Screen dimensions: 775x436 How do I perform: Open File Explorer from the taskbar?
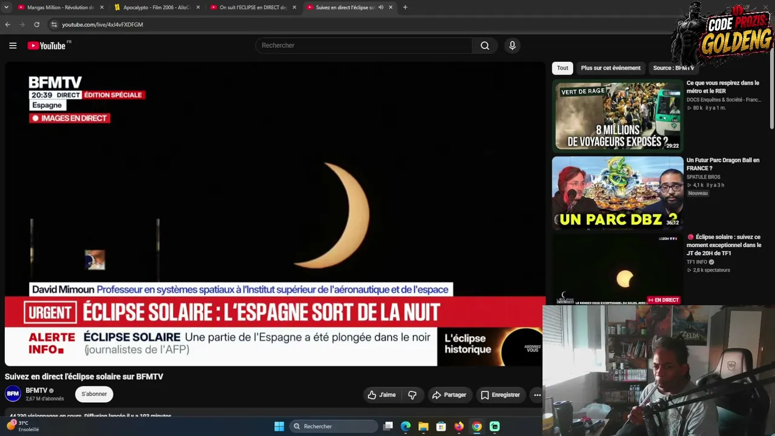tap(423, 426)
